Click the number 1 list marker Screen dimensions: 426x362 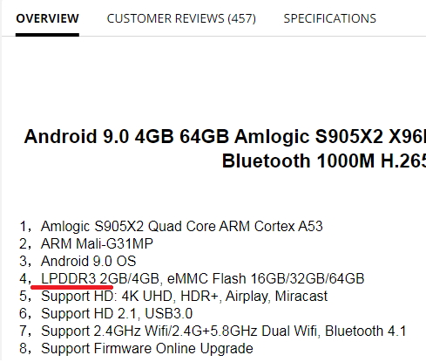click(25, 227)
